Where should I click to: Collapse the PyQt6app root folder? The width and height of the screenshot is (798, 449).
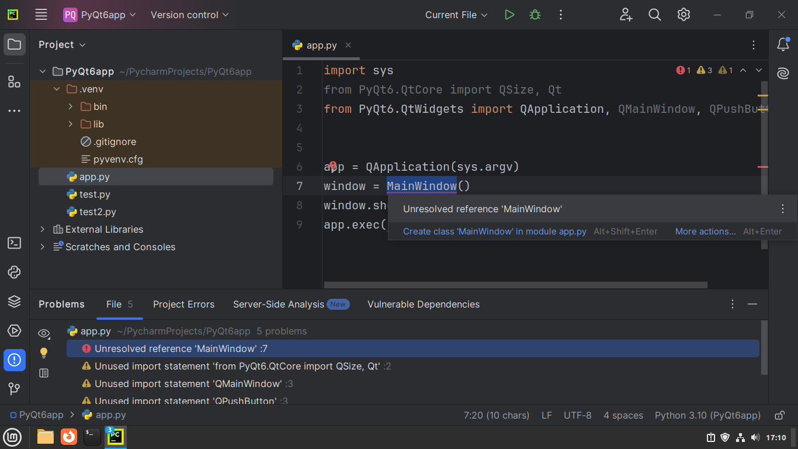tap(42, 71)
